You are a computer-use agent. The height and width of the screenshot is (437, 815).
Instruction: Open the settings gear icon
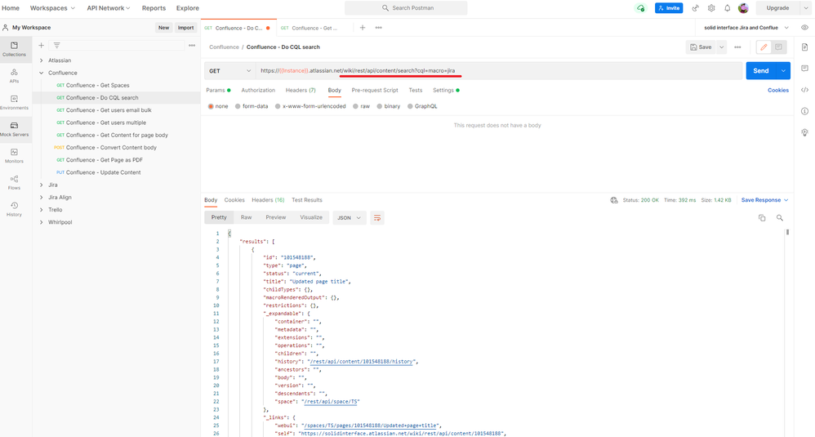coord(711,8)
